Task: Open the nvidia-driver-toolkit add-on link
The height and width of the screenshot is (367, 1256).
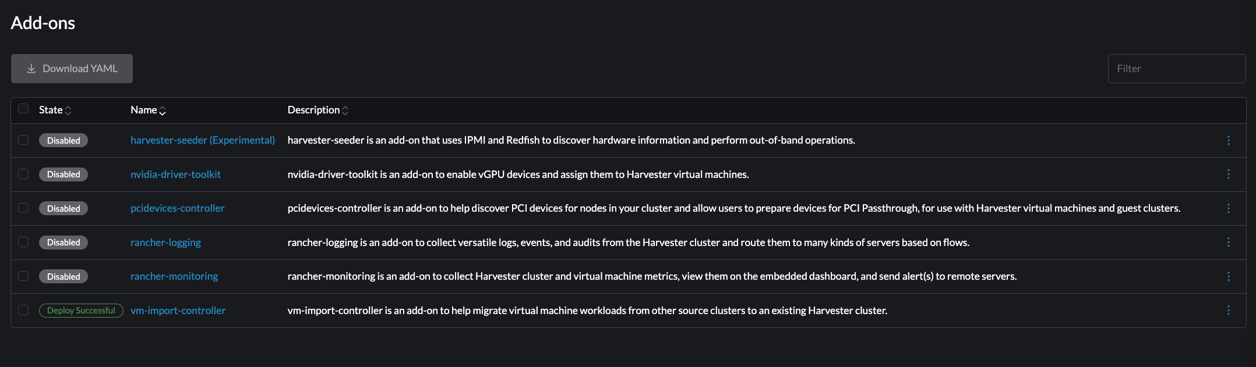Action: (x=175, y=174)
